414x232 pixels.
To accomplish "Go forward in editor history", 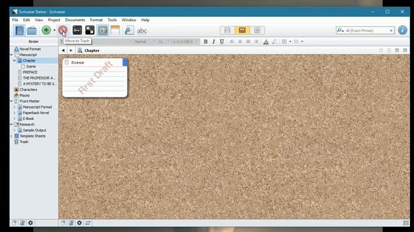I will (71, 50).
